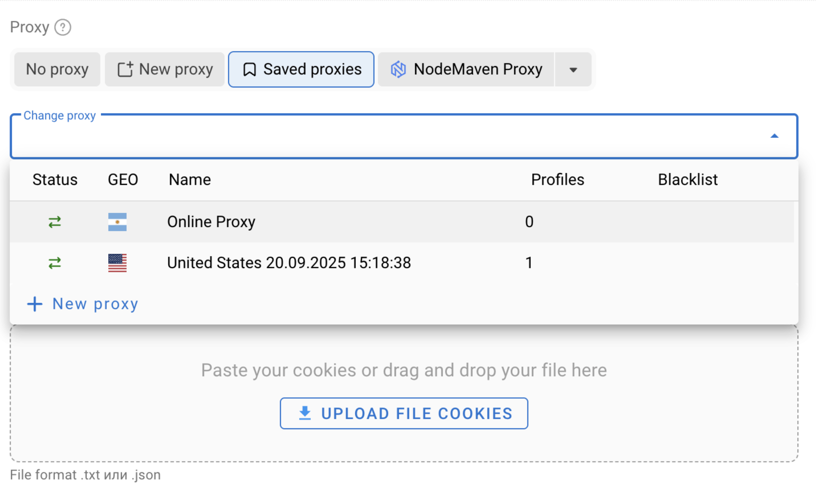Open the NodeMaven Proxy dropdown arrow
Viewport: 816px width, 492px height.
(573, 70)
